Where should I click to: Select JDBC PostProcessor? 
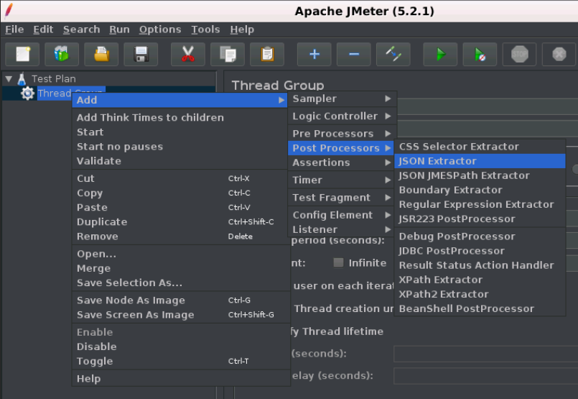[x=480, y=251]
